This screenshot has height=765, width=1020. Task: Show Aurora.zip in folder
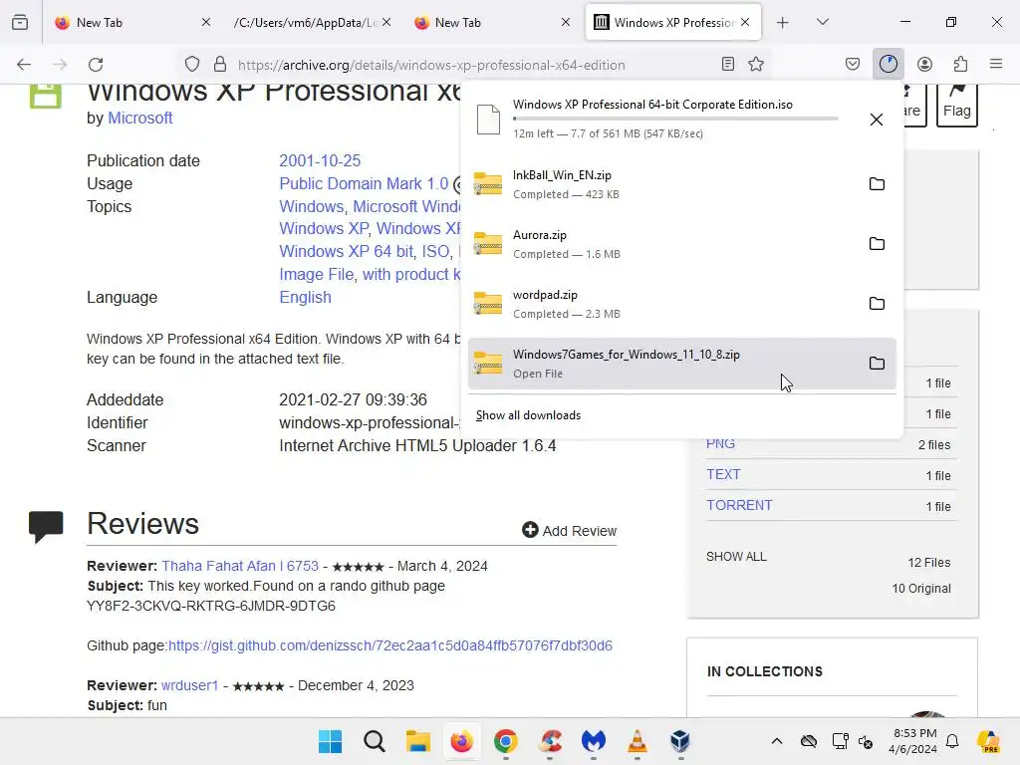click(877, 244)
